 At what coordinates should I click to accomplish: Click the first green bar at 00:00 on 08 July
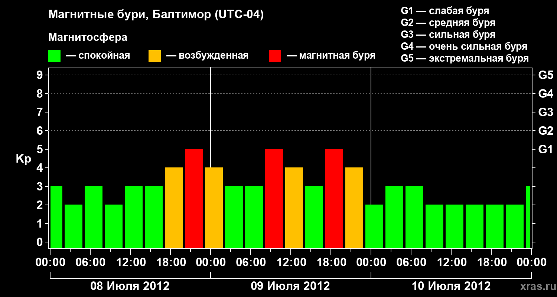(56, 217)
